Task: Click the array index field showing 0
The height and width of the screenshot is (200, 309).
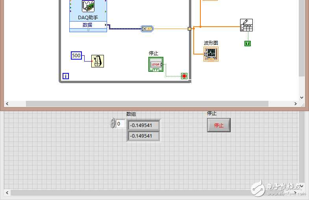Action: click(x=120, y=124)
